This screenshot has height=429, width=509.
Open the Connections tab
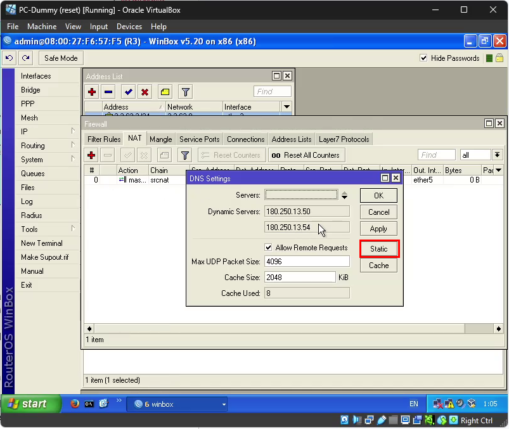[x=246, y=139]
